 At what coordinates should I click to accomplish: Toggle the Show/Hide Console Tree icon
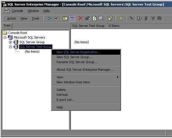pyautogui.click(x=72, y=19)
